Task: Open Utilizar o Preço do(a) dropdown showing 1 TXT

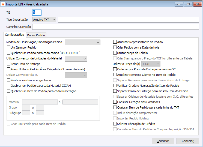Action: 151,64
